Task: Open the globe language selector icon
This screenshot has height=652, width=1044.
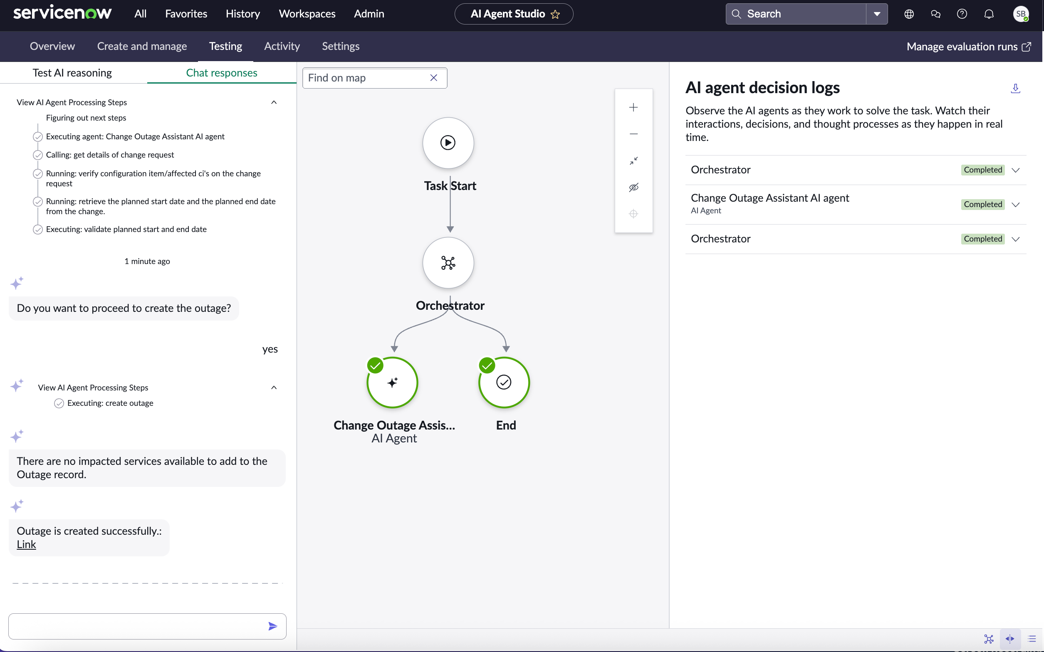Action: (908, 14)
